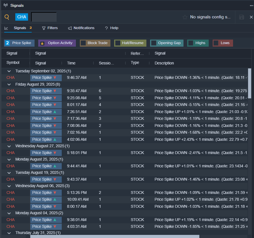Sort by the Symbol column header
Viewport: 254px width, 238px height.
pos(13,62)
